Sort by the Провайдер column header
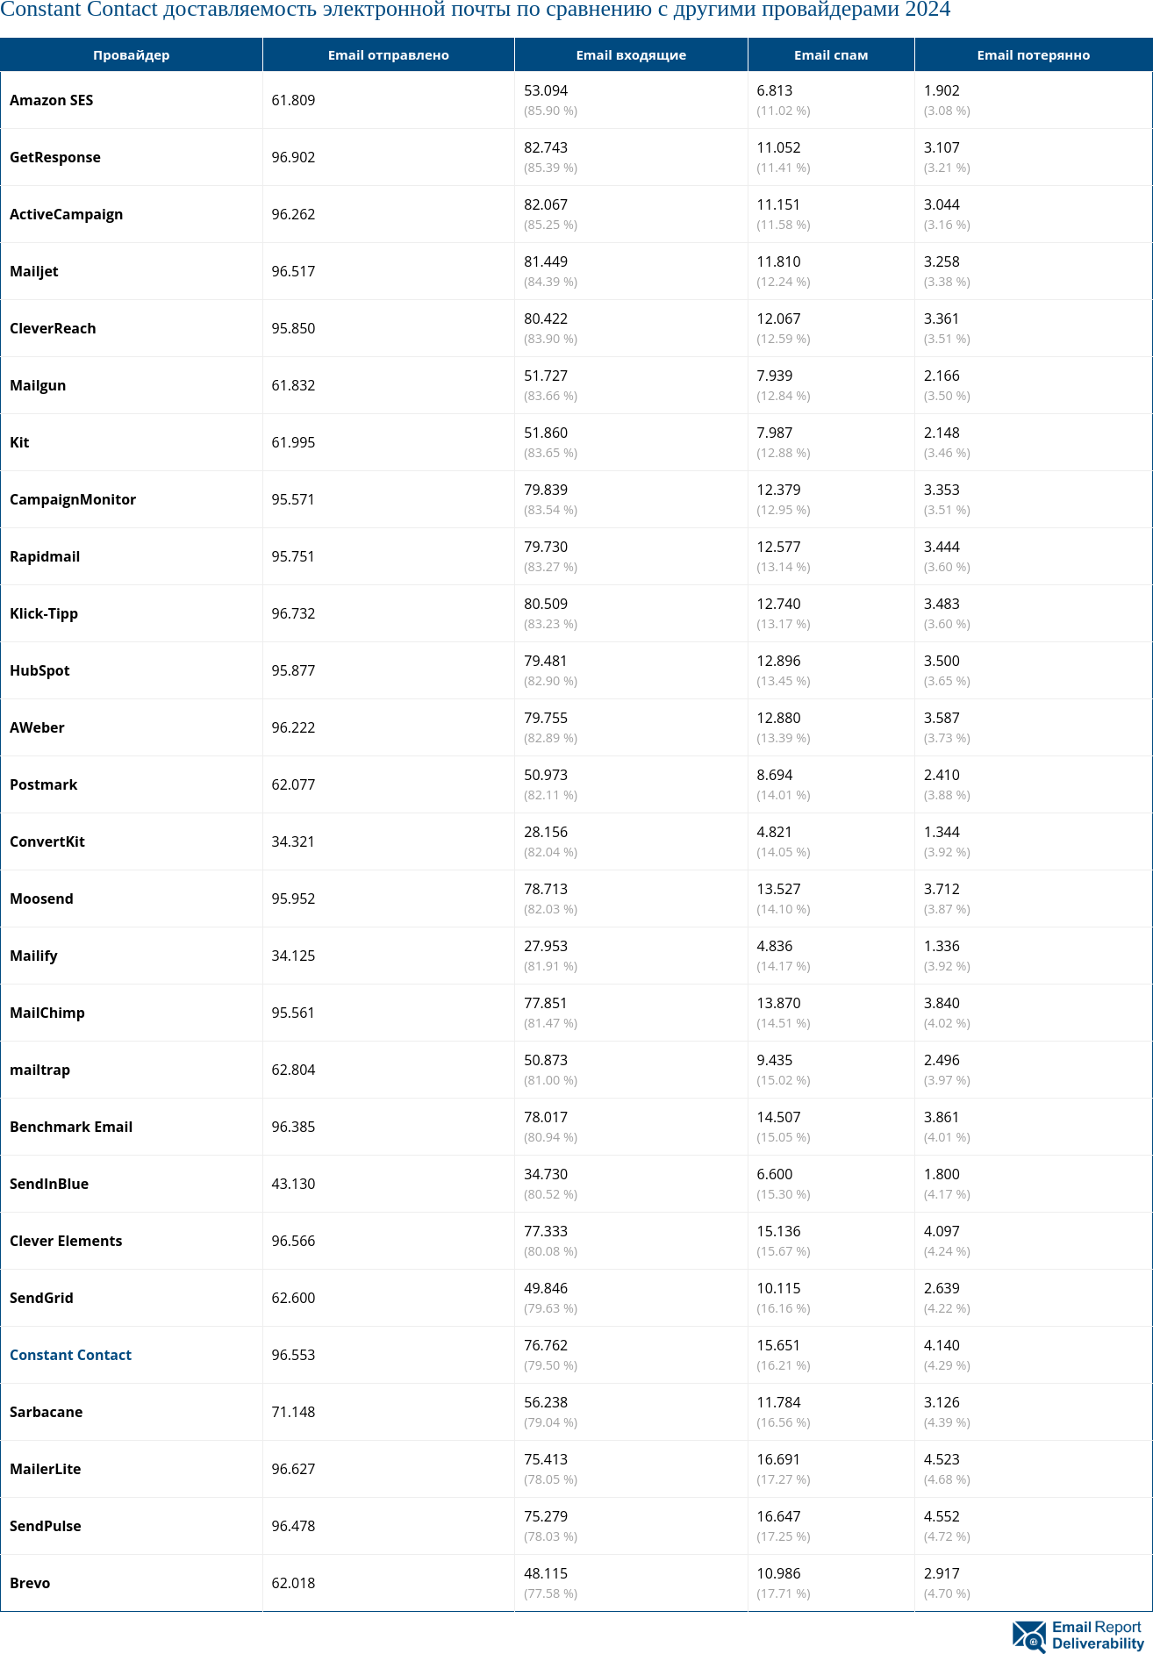 (131, 55)
